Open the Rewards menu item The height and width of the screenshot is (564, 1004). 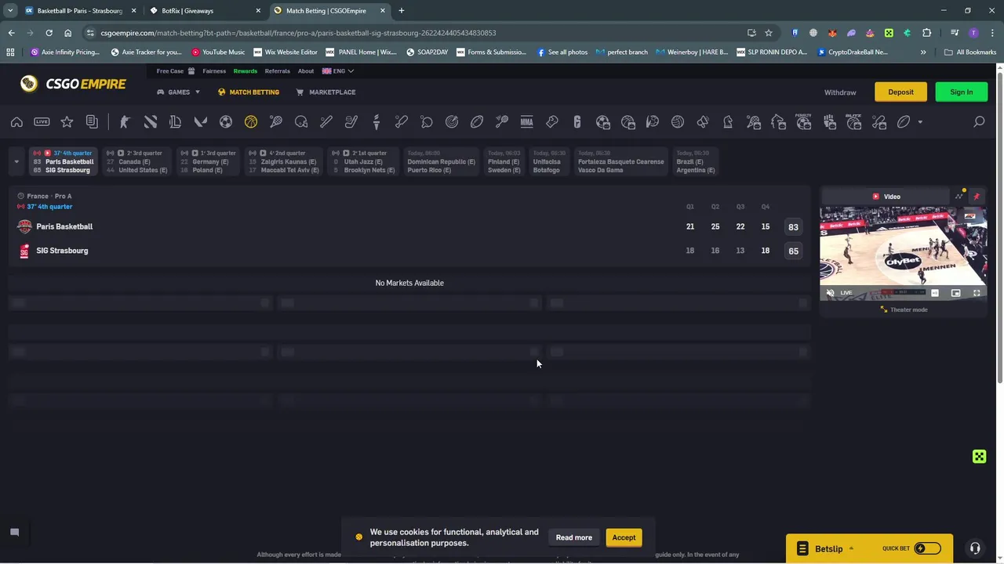click(246, 71)
